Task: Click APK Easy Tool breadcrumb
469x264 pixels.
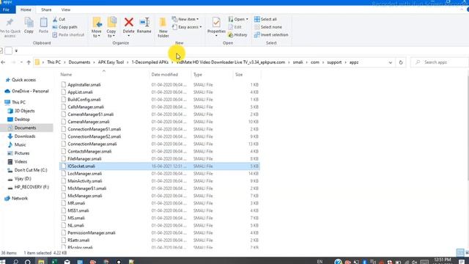Action: coord(111,62)
